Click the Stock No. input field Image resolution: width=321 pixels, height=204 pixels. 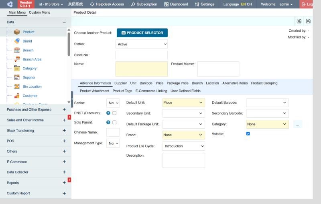tap(142, 55)
